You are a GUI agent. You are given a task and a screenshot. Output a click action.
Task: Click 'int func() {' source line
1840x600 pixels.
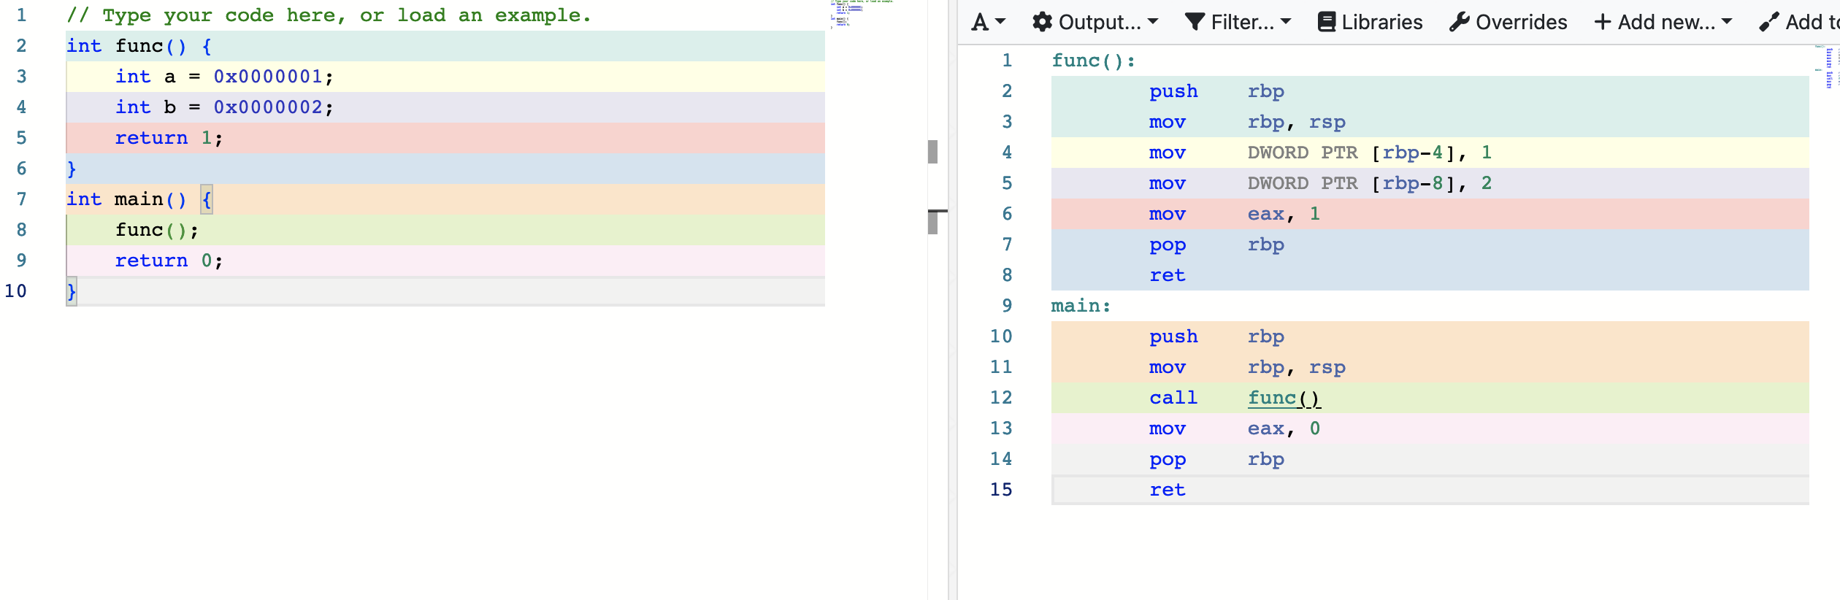[445, 46]
